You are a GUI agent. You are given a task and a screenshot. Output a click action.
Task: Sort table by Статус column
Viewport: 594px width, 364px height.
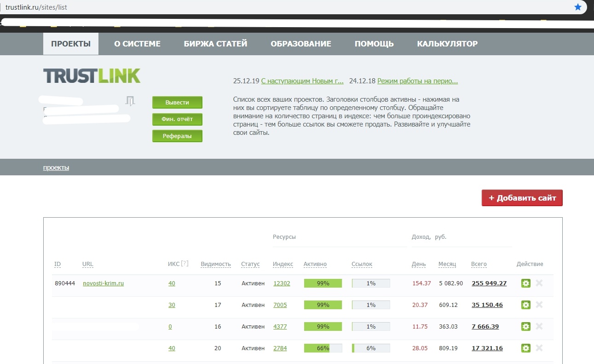(x=250, y=264)
